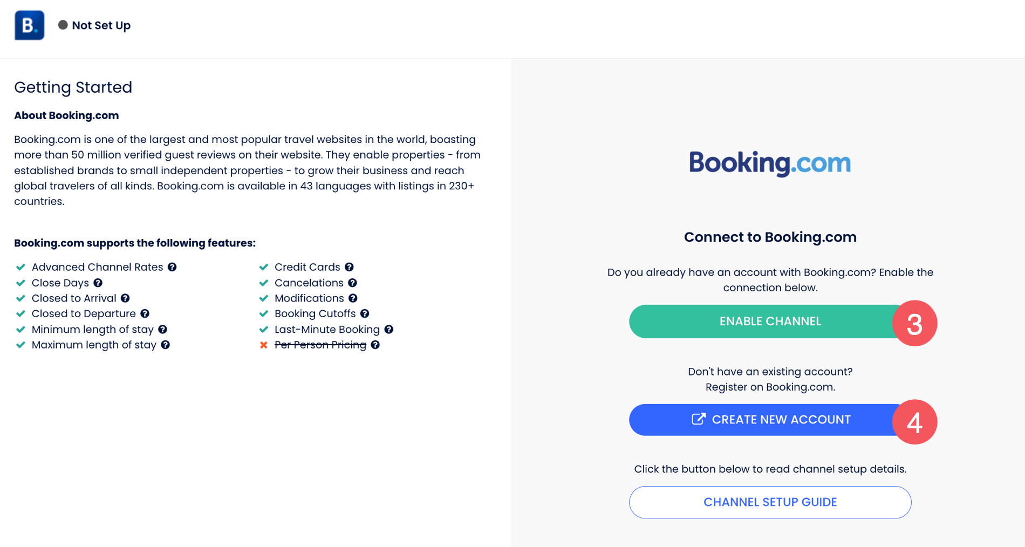Open the Channel Setup Guide
This screenshot has width=1025, height=547.
770,502
